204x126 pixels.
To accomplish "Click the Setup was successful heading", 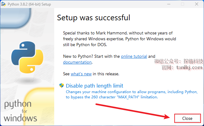I will click(x=93, y=18).
